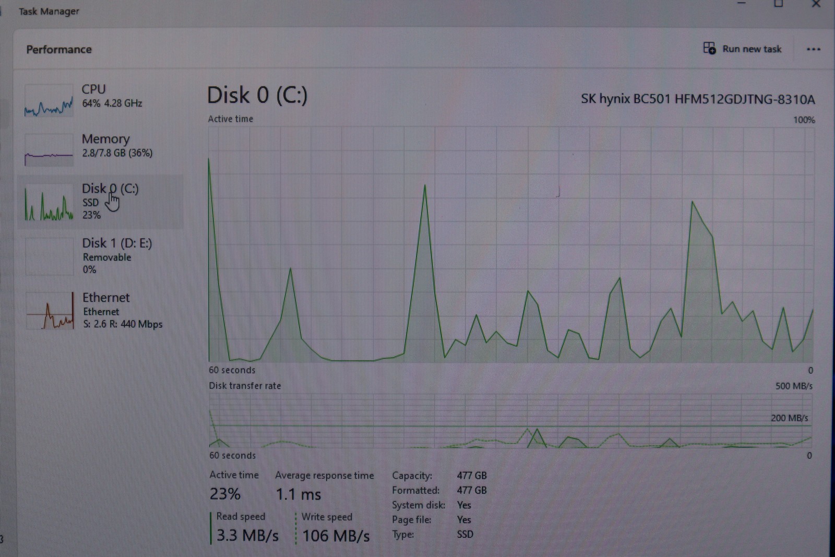
Task: Click the Run new task label
Action: point(751,49)
